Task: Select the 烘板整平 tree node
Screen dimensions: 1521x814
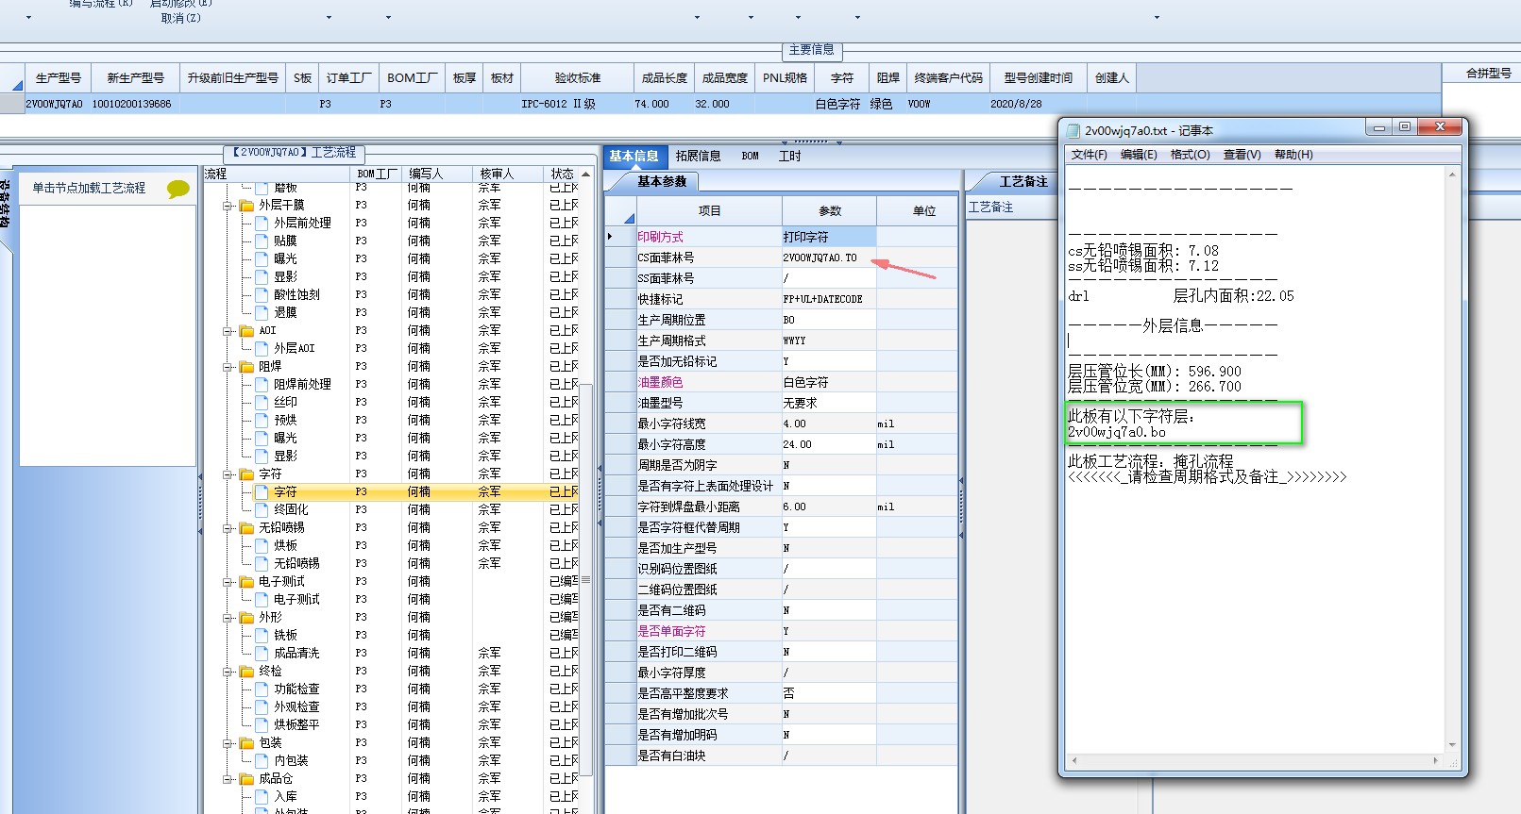Action: tap(296, 724)
